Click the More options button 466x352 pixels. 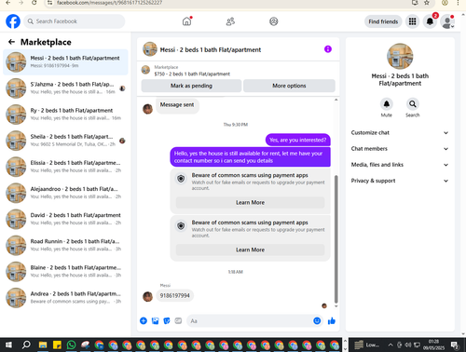coord(289,86)
